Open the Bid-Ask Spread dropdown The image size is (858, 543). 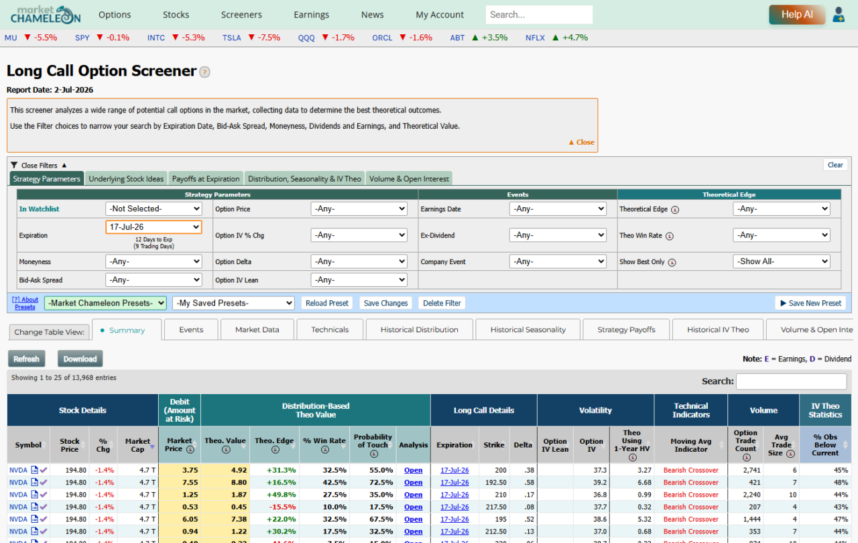click(x=154, y=280)
